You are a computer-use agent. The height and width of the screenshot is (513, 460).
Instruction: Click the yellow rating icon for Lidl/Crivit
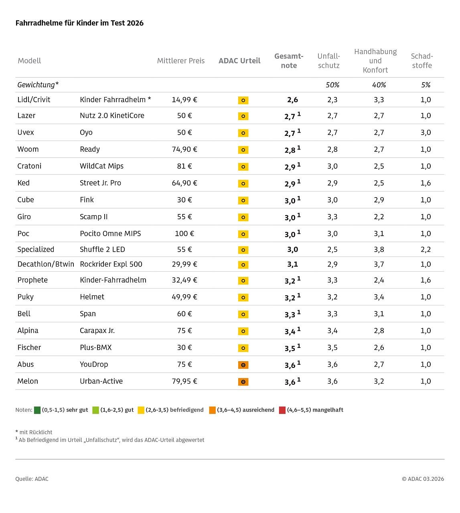click(x=243, y=100)
